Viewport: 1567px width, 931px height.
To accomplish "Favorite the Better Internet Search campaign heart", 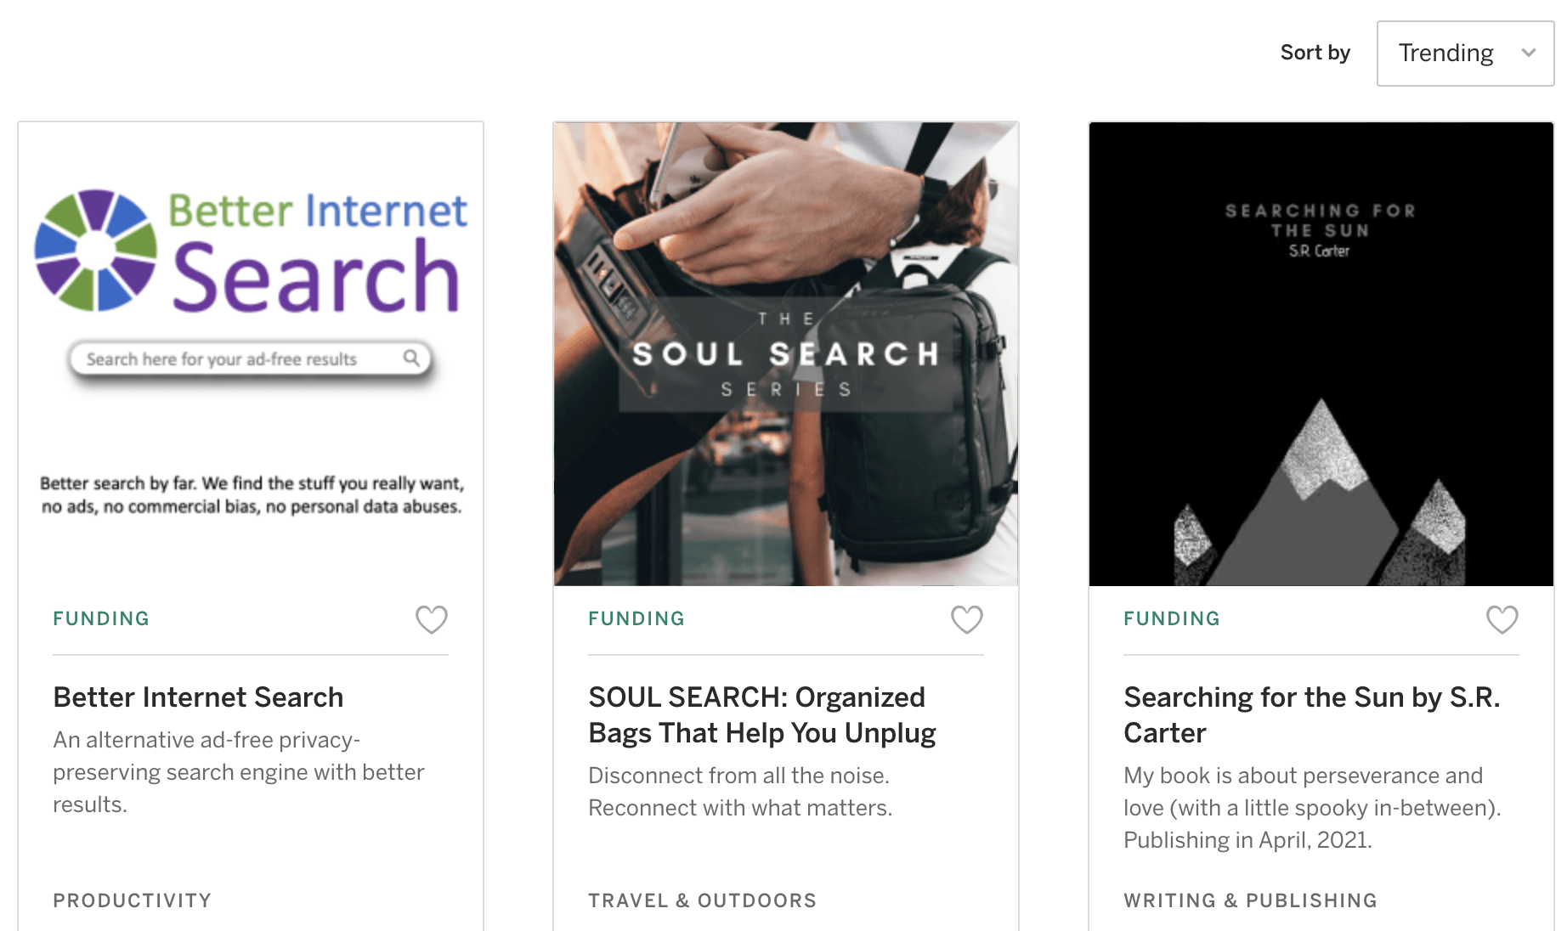I will coord(431,619).
